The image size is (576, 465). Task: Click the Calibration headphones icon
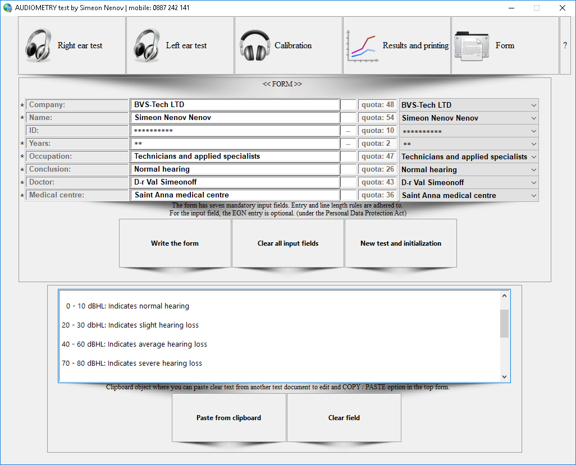click(255, 46)
